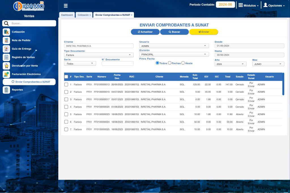Check the box for row 1 invoice

pyautogui.click(x=66, y=84)
